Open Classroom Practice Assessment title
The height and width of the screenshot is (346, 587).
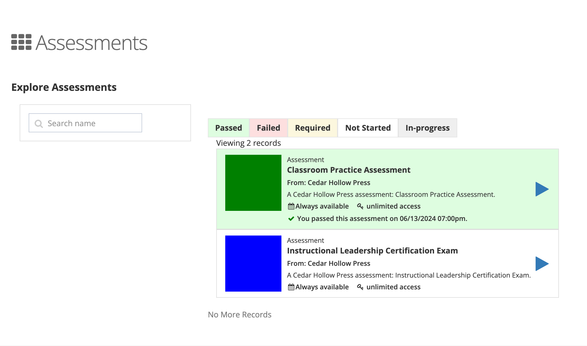point(349,170)
